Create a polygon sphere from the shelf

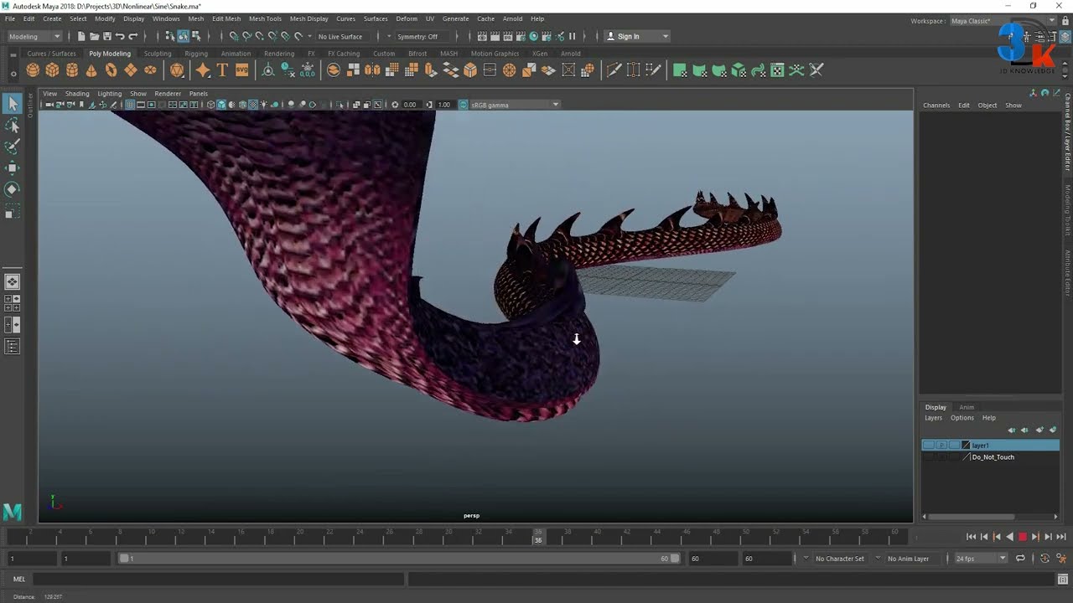(x=33, y=70)
